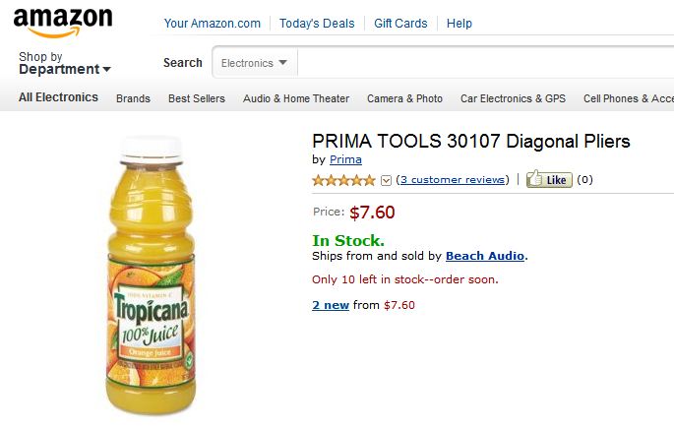Open Camera & Photo category
Image resolution: width=674 pixels, height=429 pixels.
coord(404,98)
